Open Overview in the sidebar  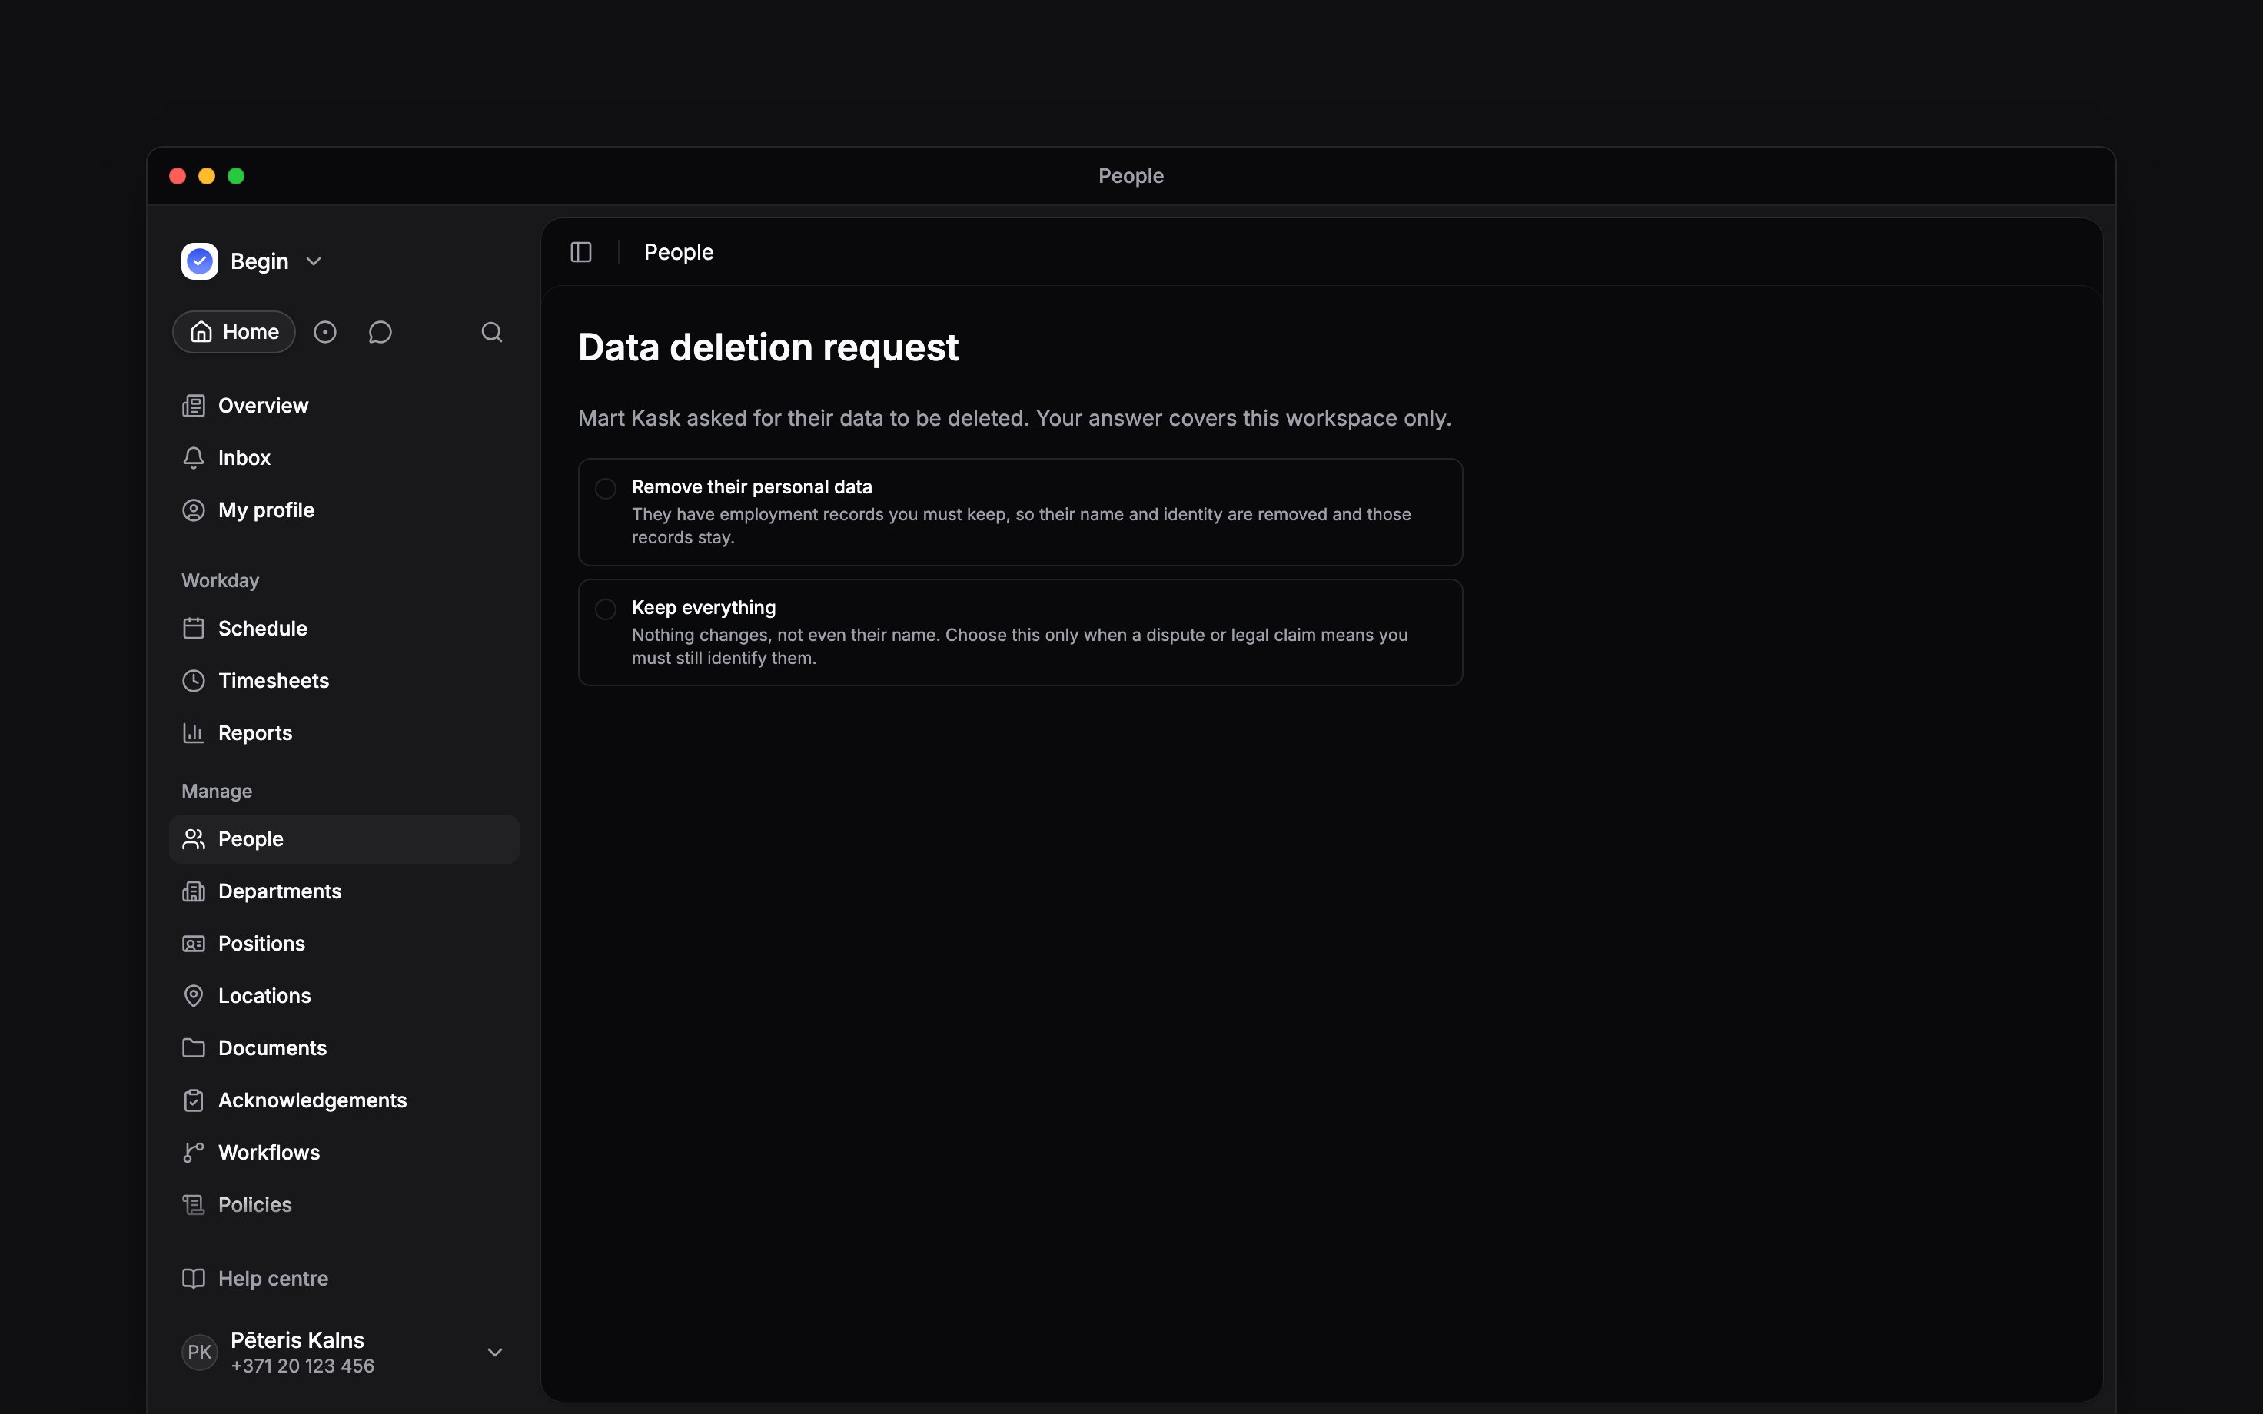pyautogui.click(x=344, y=406)
